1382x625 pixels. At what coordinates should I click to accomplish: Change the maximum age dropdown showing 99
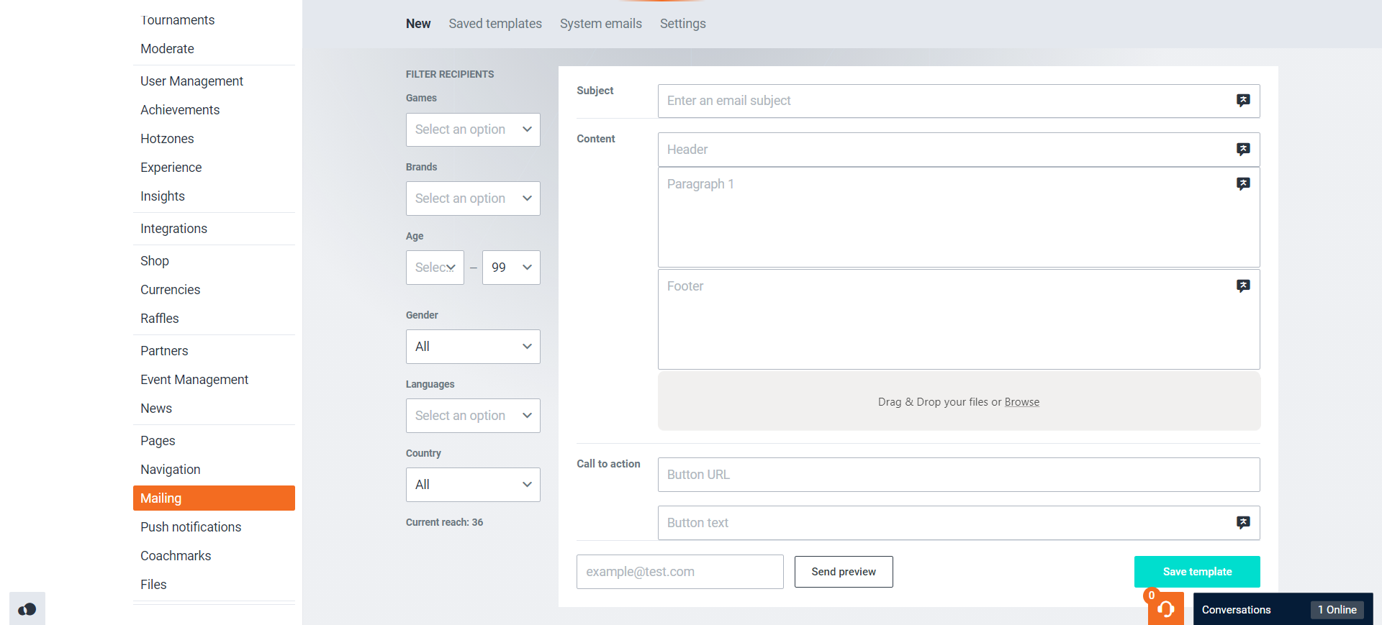[511, 268]
